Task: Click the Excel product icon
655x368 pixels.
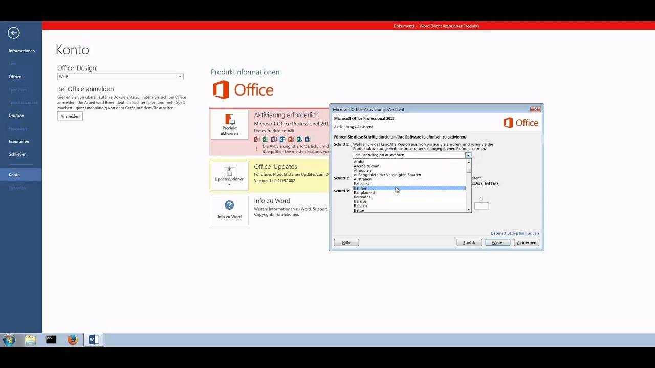Action: coord(266,139)
